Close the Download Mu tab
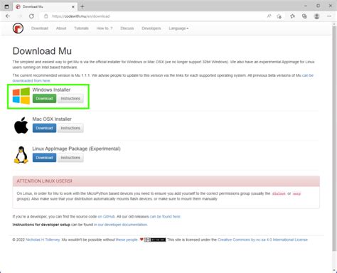This screenshot has width=337, height=273. 73,7
